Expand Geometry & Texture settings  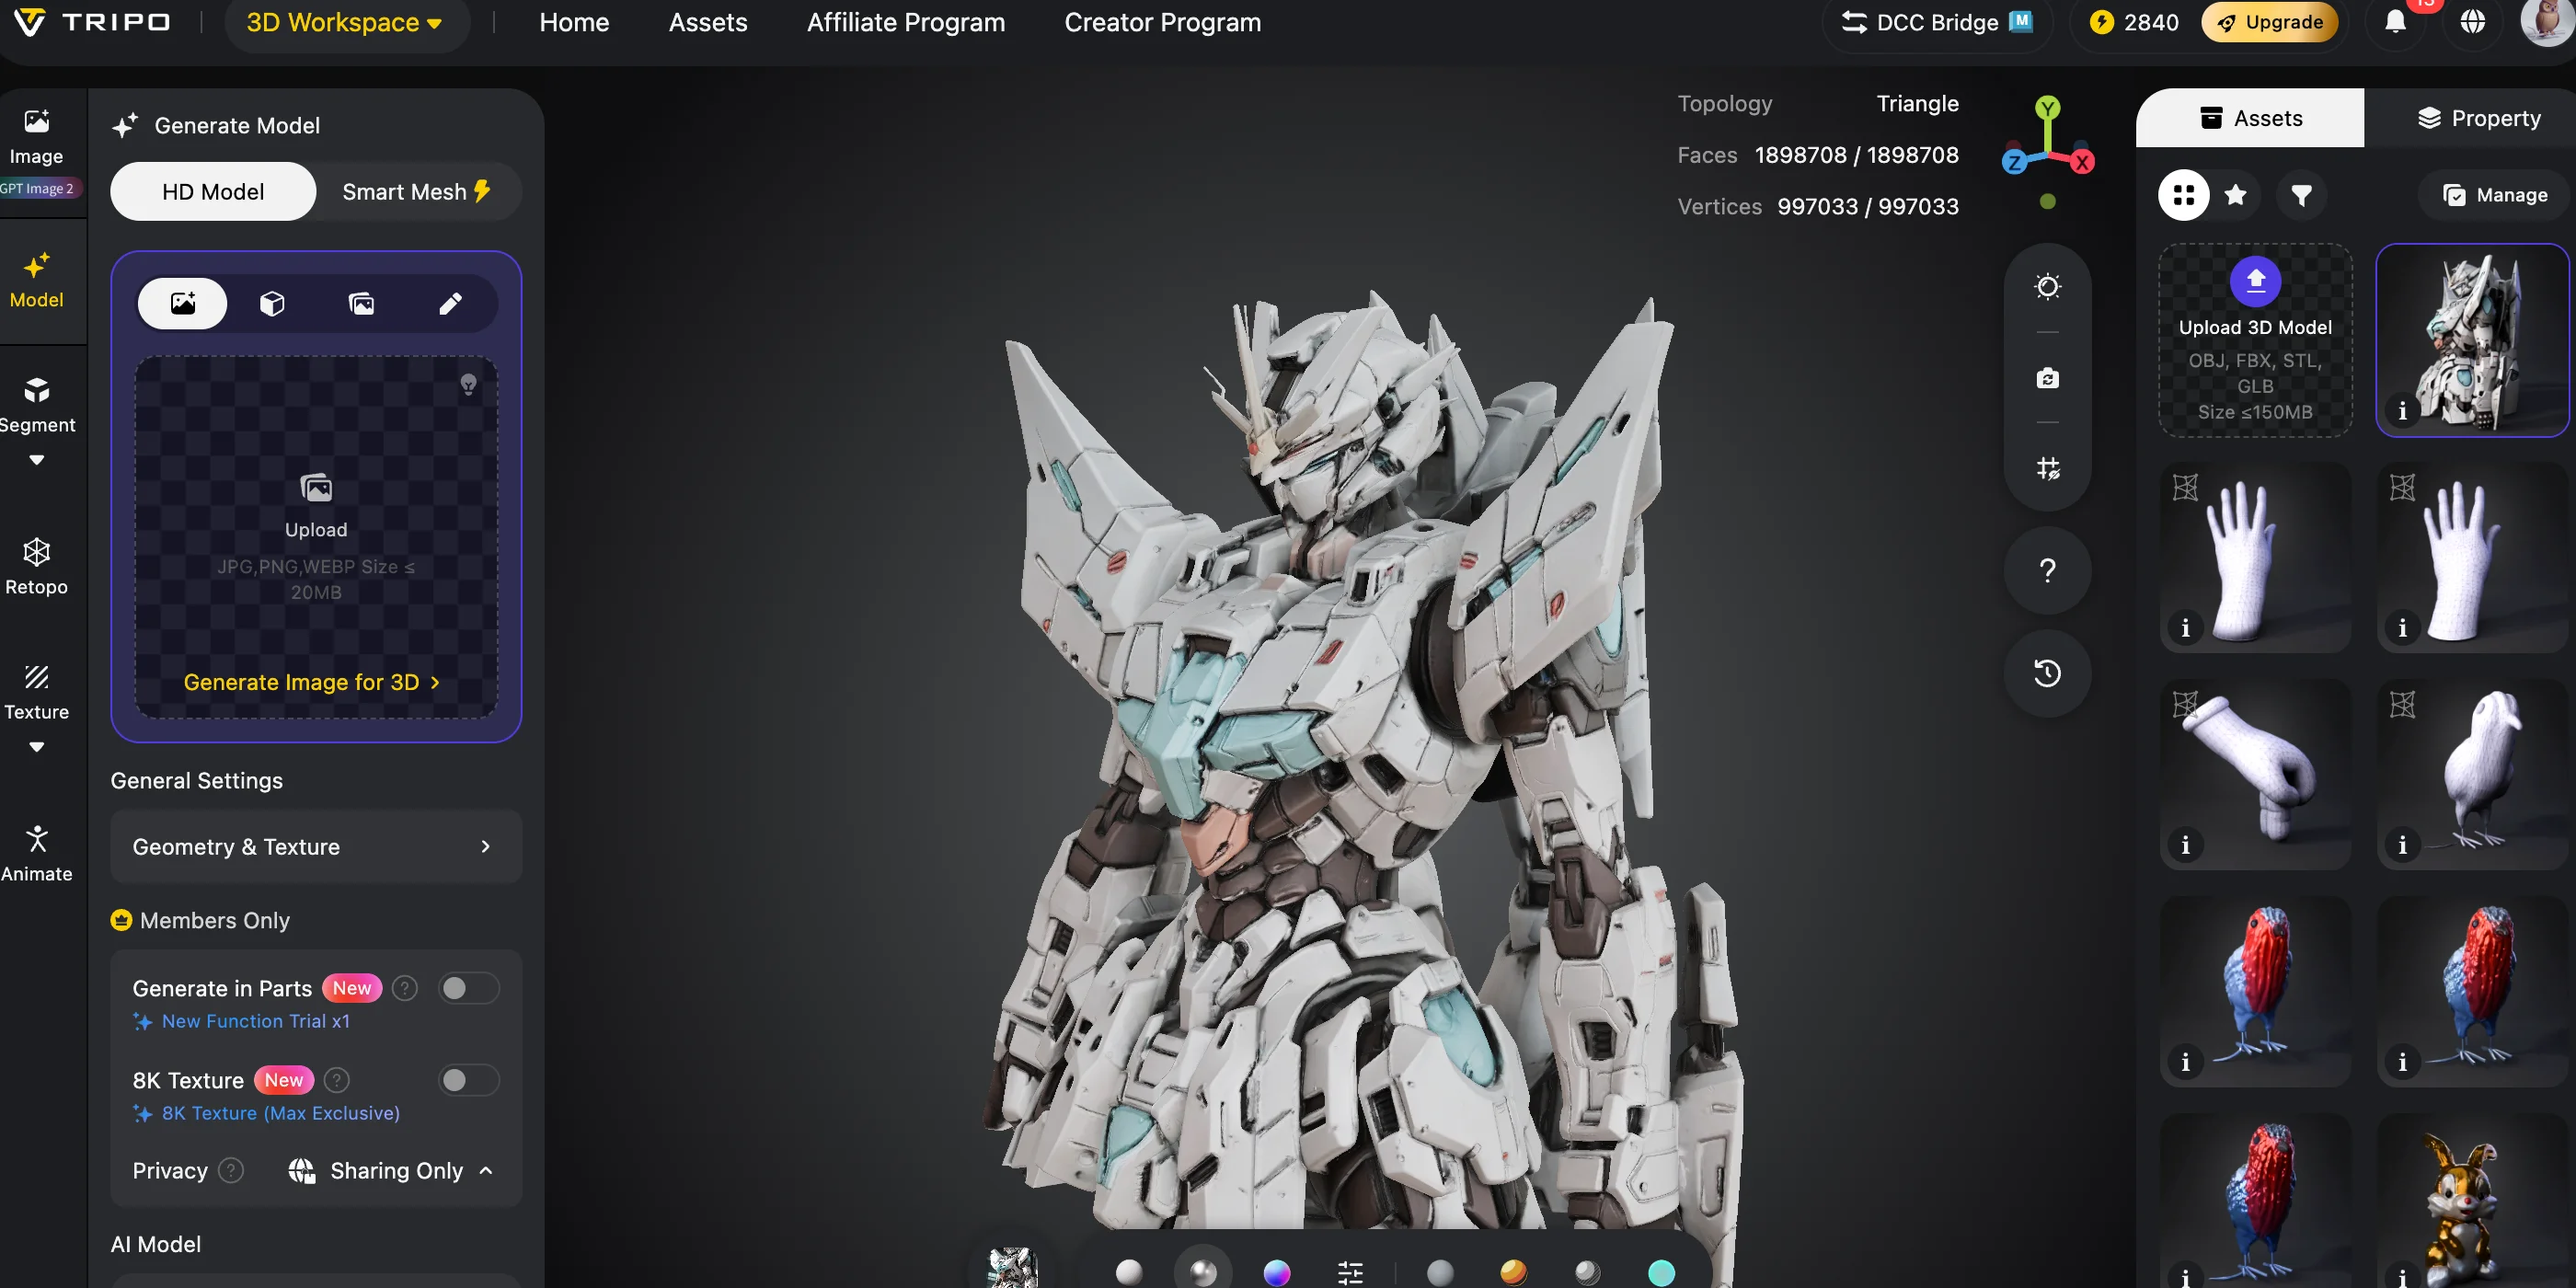[316, 847]
